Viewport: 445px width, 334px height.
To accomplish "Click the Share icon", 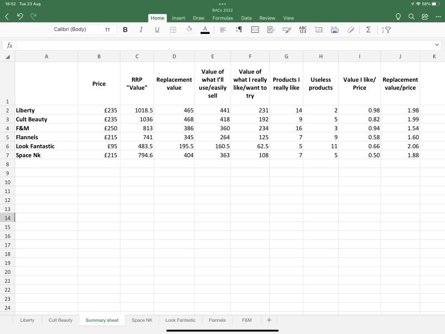I will tap(425, 17).
